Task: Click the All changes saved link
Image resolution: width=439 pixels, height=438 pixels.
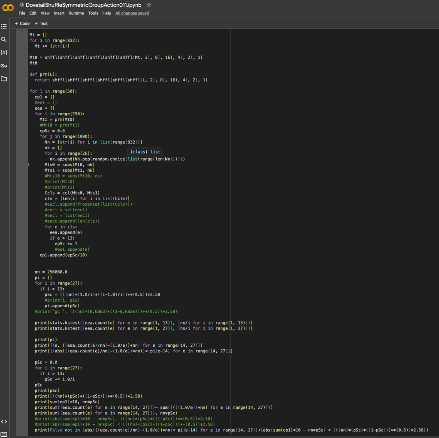Action: 132,13
